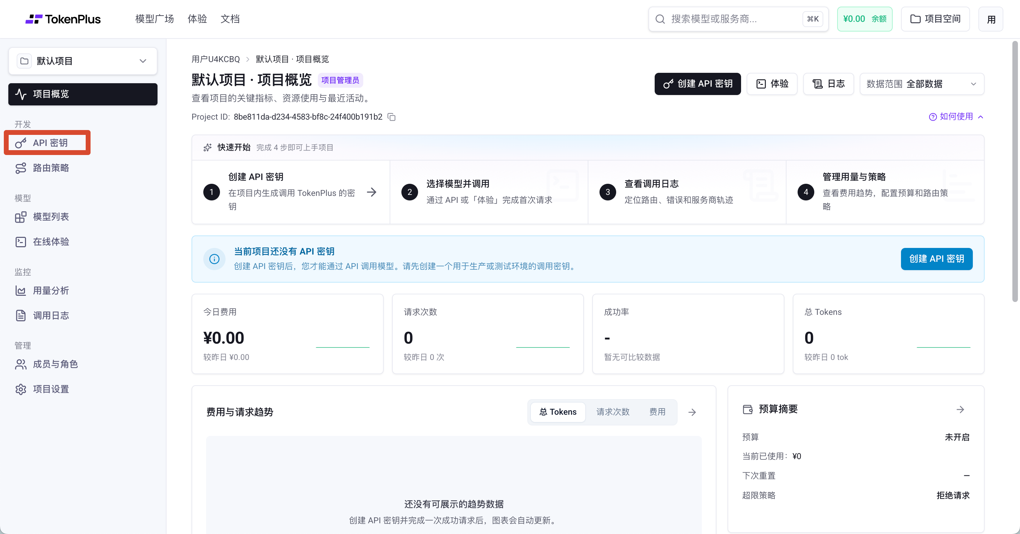The width and height of the screenshot is (1020, 534).
Task: Open 路由策略 in the sidebar
Action: coord(83,168)
